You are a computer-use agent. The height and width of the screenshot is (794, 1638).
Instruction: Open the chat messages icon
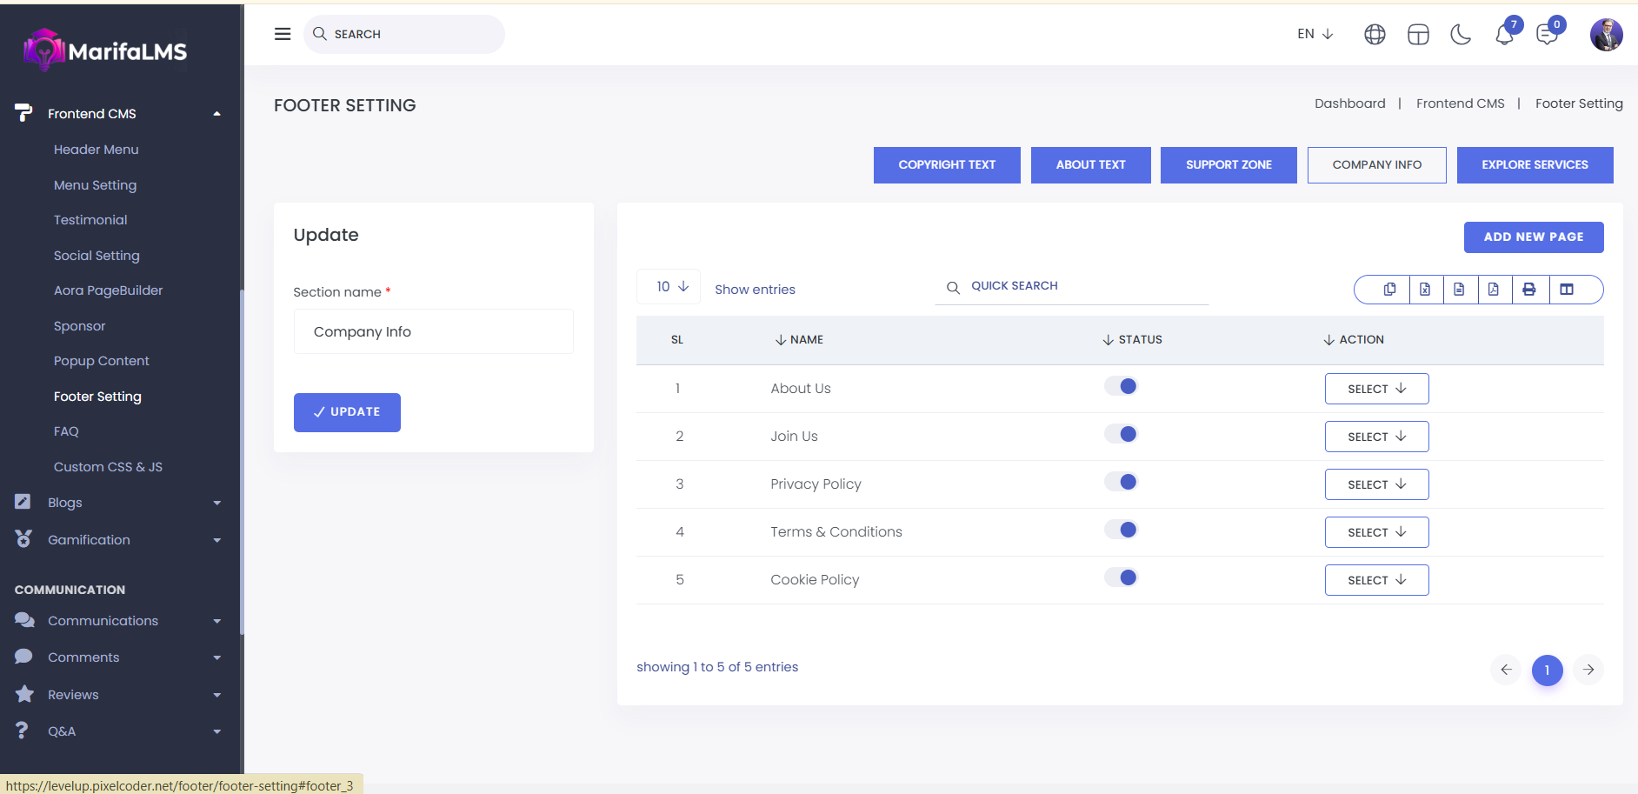(1547, 35)
